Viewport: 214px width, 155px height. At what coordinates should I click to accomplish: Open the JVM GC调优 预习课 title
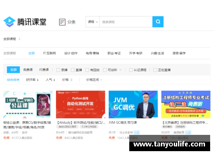click(x=123, y=122)
